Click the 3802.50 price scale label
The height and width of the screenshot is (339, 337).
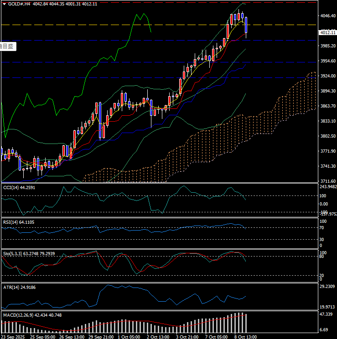pyautogui.click(x=327, y=136)
